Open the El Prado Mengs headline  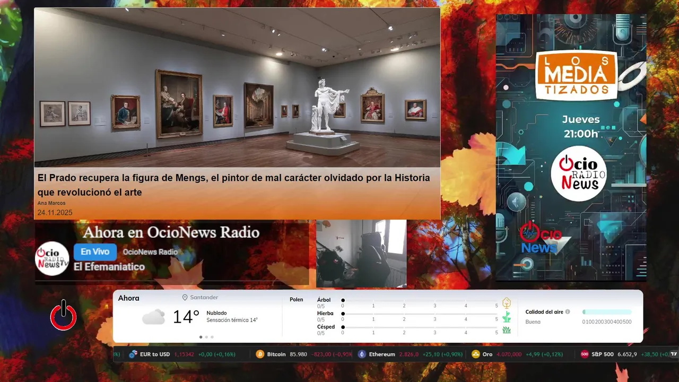tap(233, 185)
